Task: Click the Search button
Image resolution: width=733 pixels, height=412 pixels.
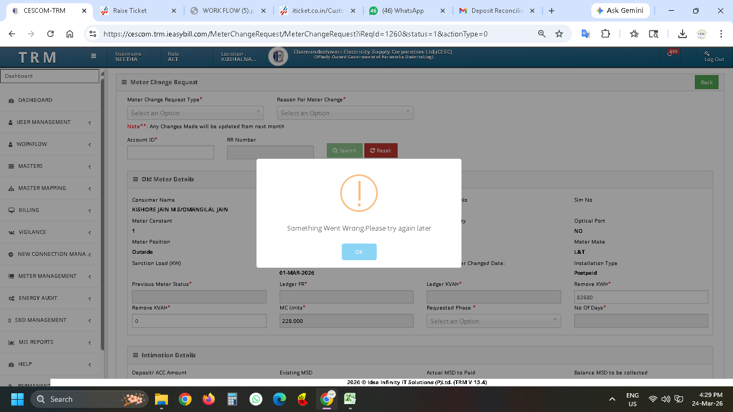Action: click(344, 151)
